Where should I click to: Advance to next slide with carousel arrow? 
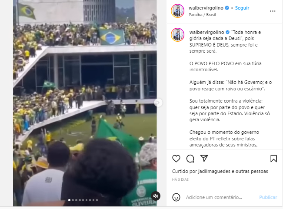(158, 103)
